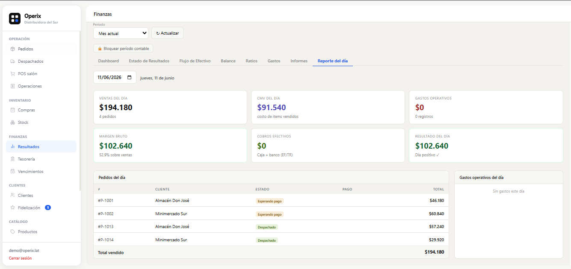The height and width of the screenshot is (269, 571).
Task: Open the Informes tab
Action: 299,61
